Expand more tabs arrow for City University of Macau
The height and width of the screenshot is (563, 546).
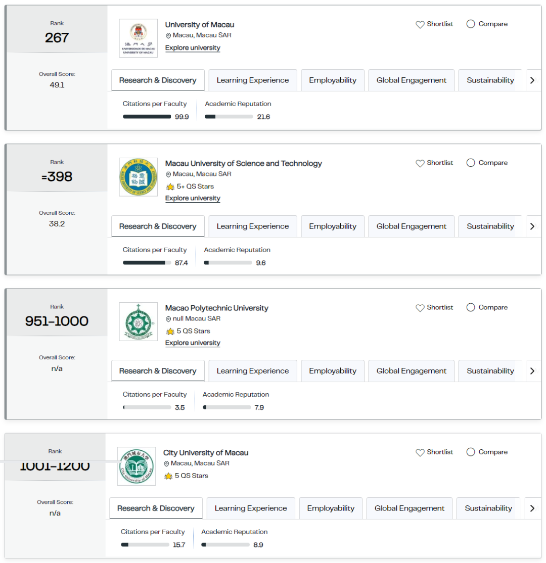click(532, 508)
